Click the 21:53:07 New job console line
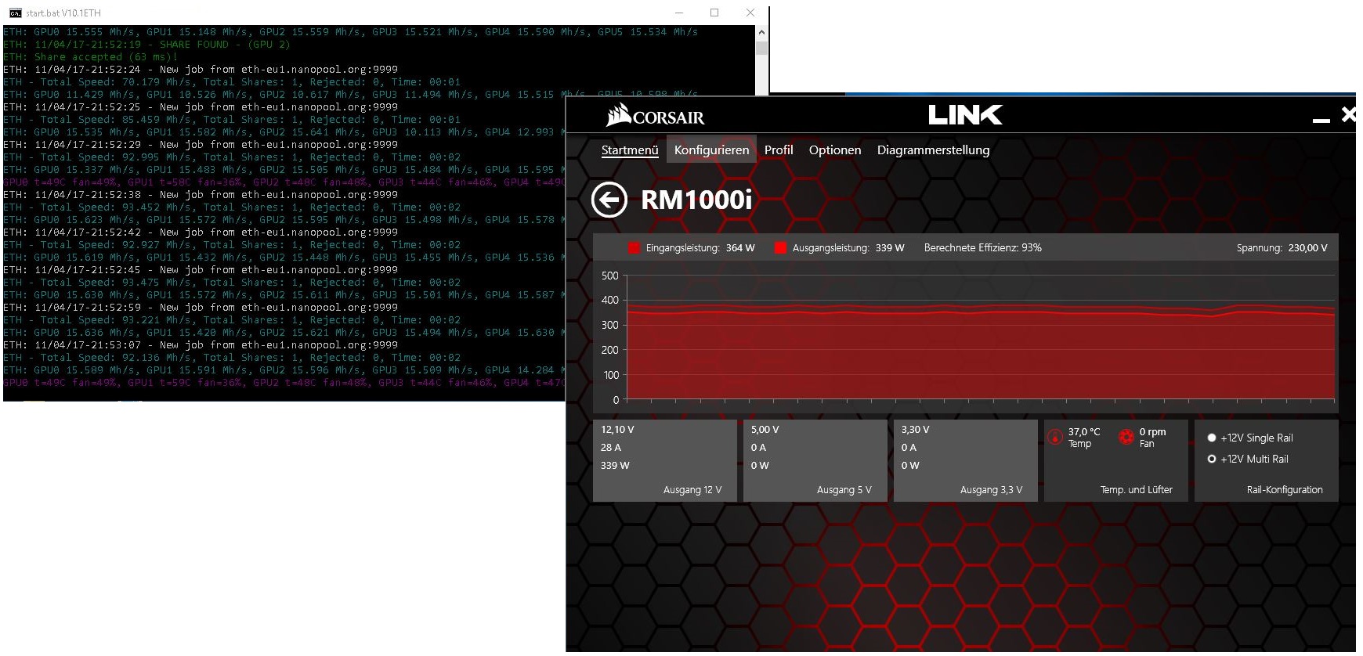The height and width of the screenshot is (656, 1363). (x=201, y=345)
